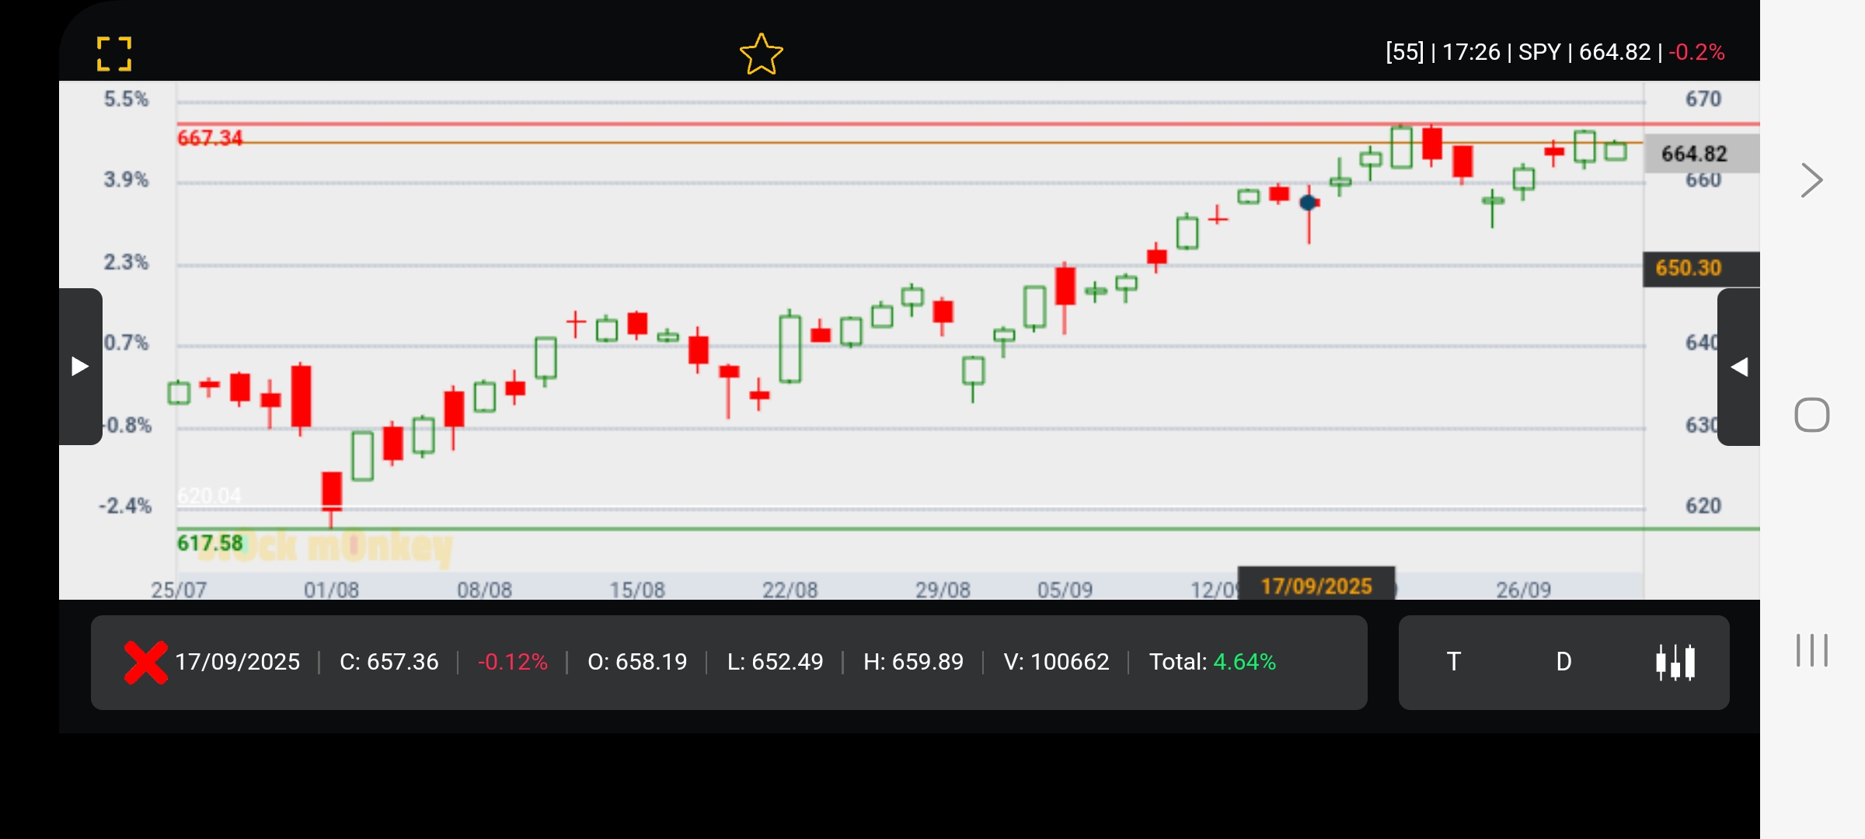Tap the Android home button

[1811, 415]
